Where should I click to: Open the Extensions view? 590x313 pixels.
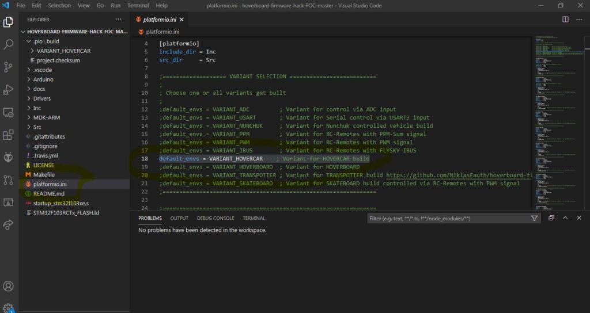(x=9, y=135)
